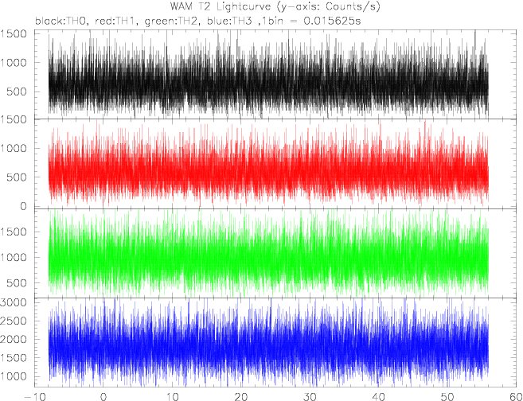Select the 500 y-axis label of red panel
Screen dimensions: 523x401
pyautogui.click(x=17, y=177)
